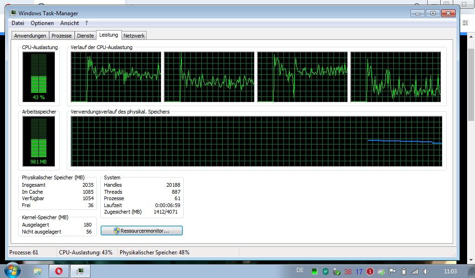Click the device with green checkmark tray icon

[x=381, y=272]
